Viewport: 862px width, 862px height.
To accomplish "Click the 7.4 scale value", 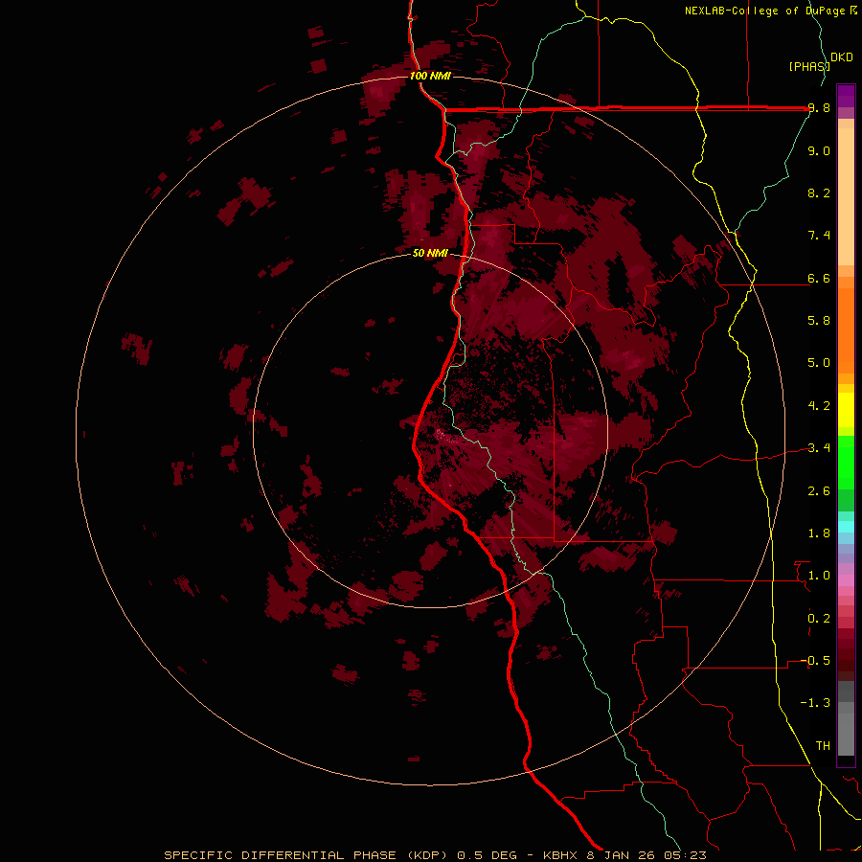I will click(819, 236).
